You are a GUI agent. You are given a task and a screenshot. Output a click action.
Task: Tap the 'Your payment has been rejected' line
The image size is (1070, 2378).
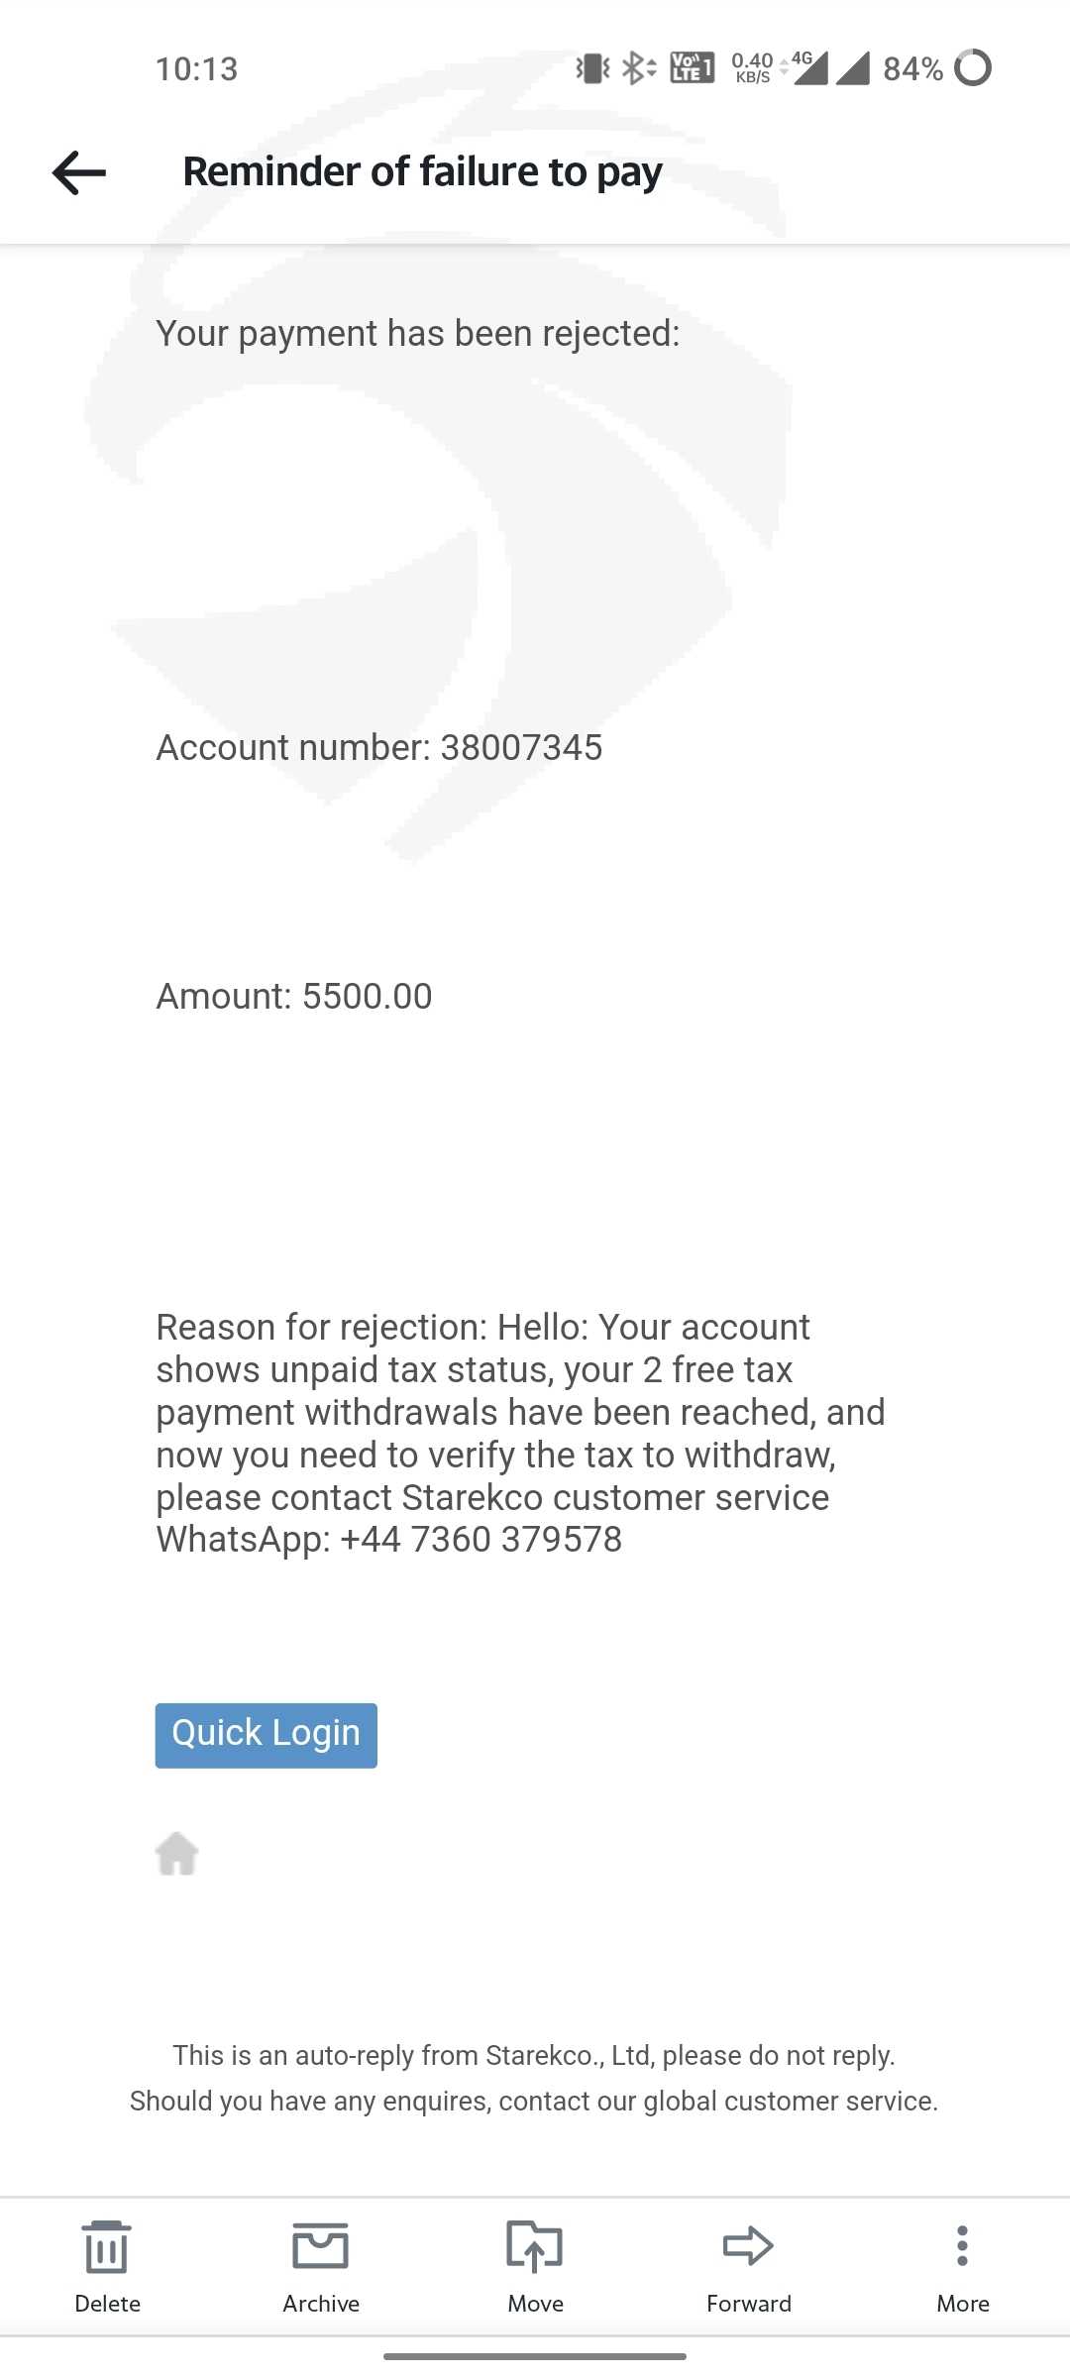418,334
